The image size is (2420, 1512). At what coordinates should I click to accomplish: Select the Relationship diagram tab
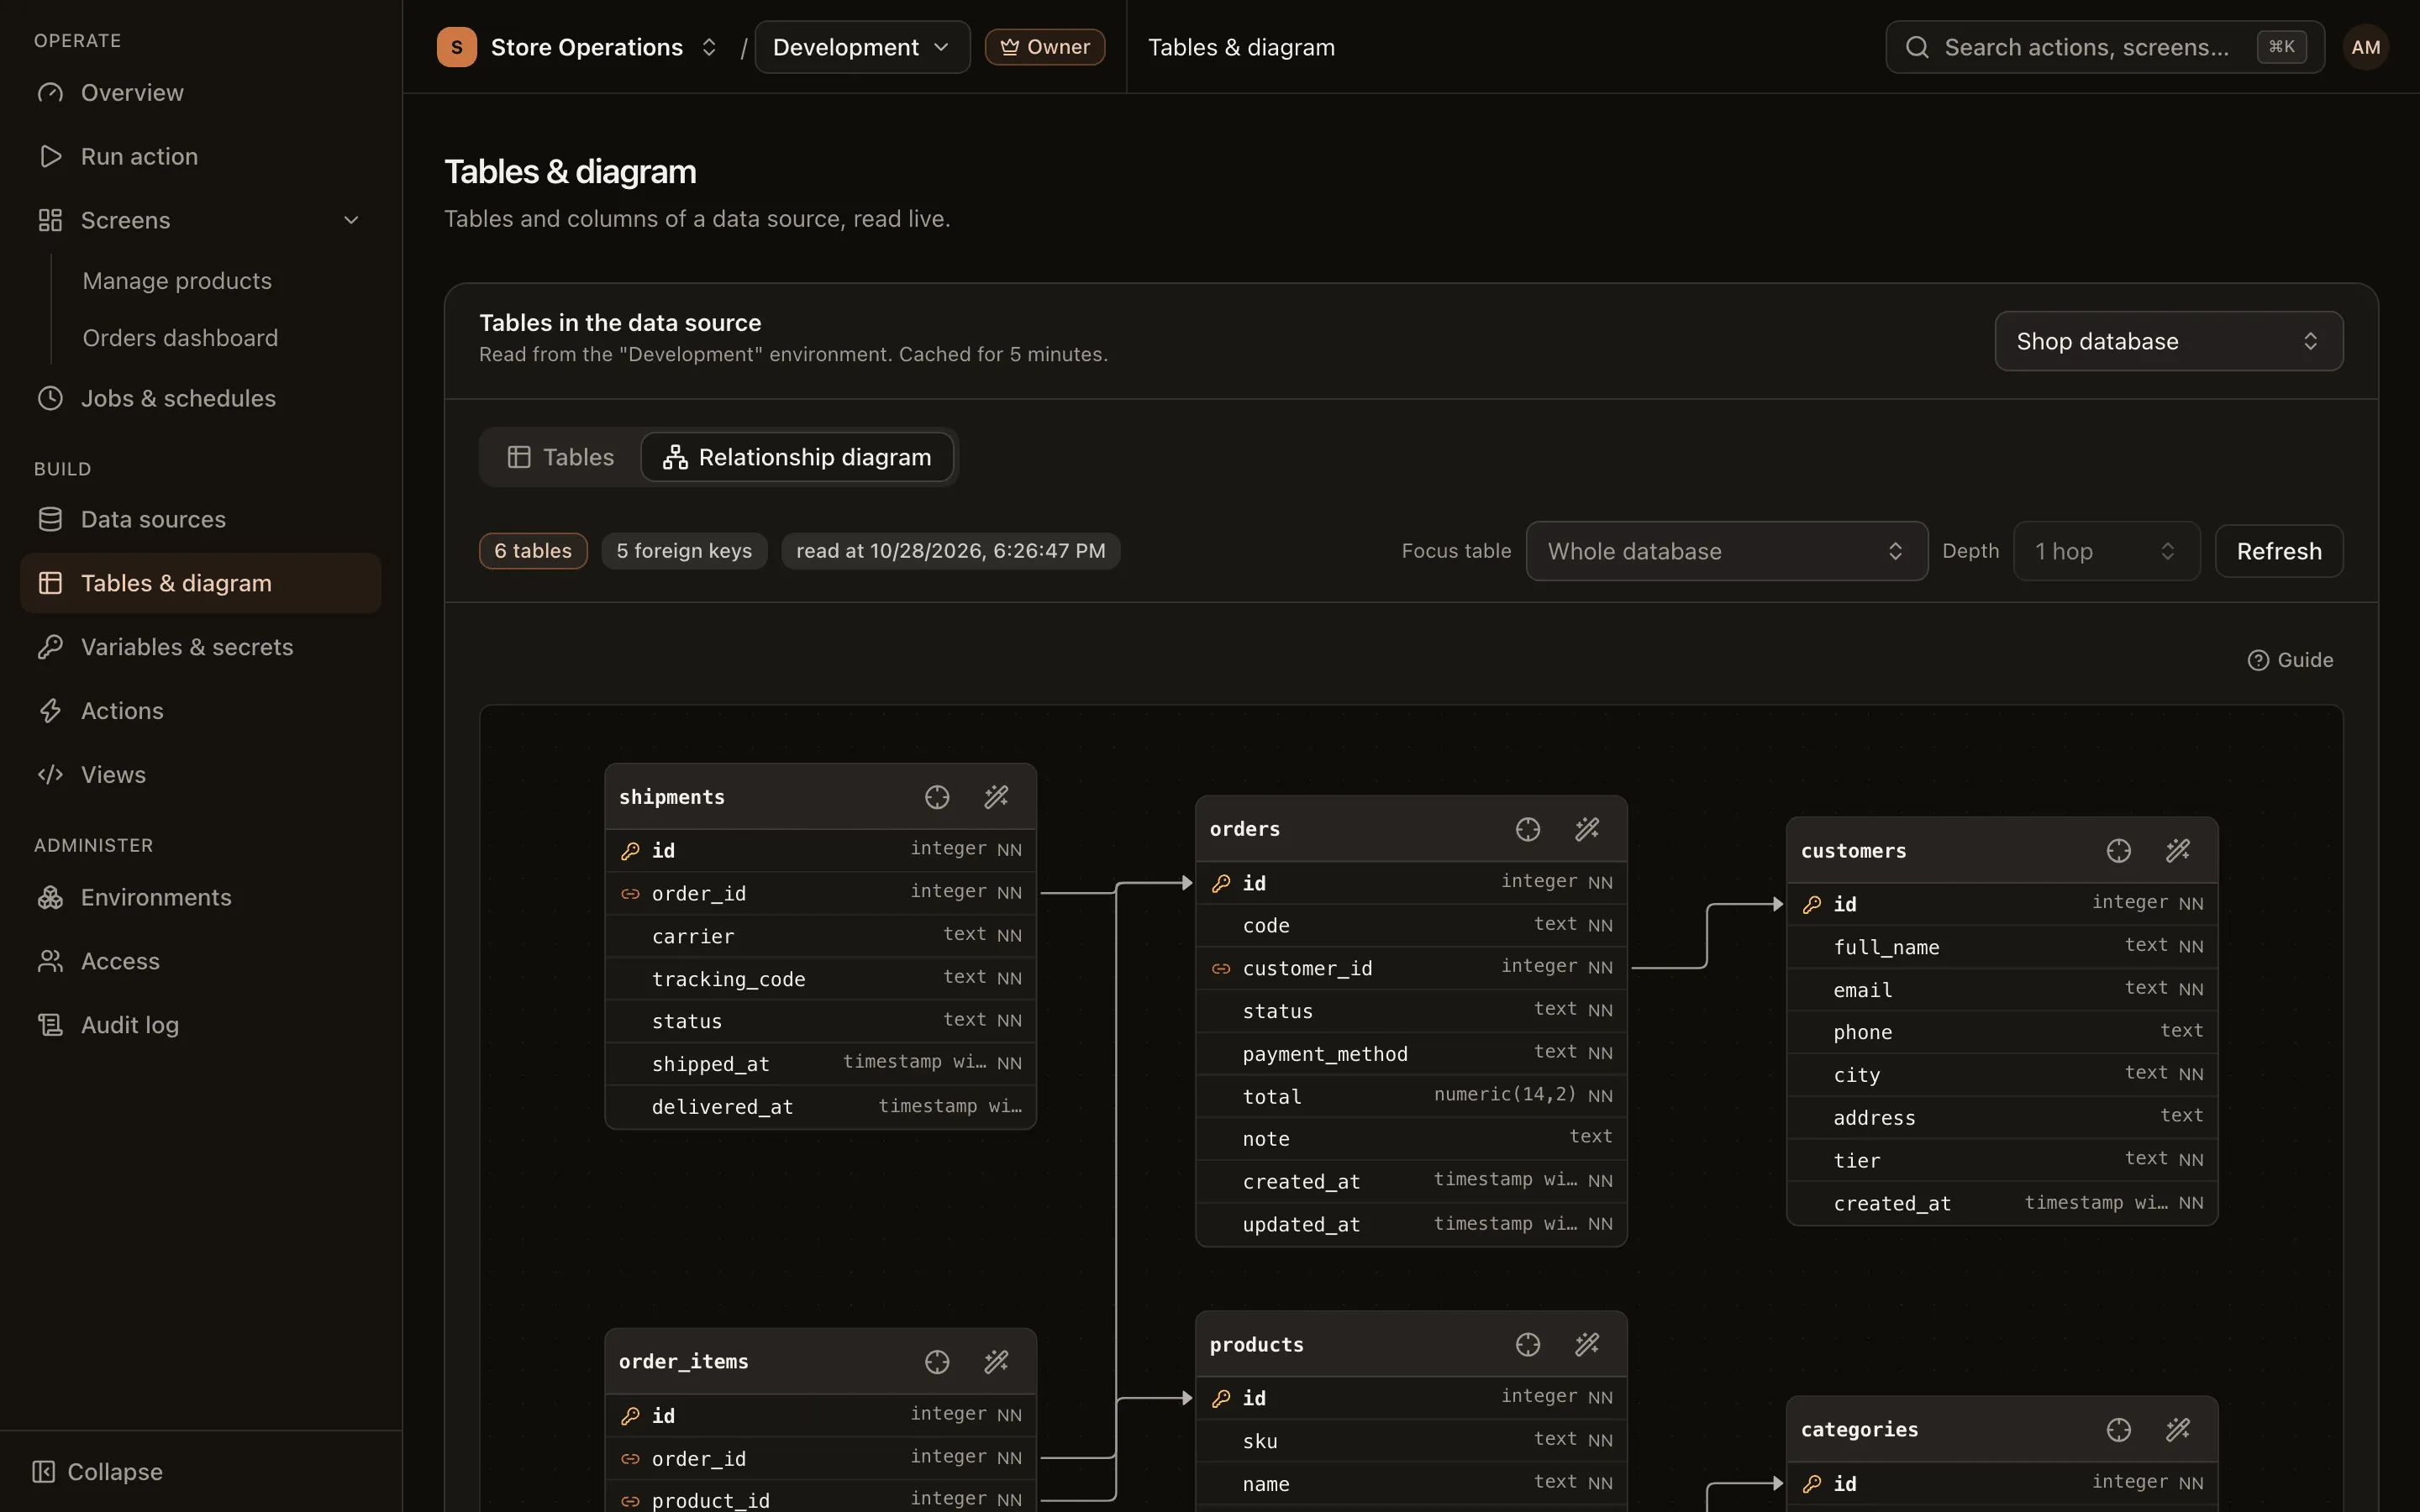point(797,457)
